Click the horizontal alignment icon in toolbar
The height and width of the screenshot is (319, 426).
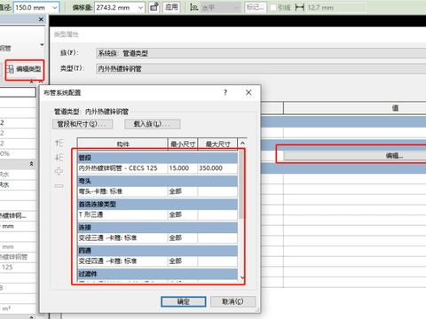coord(193,7)
